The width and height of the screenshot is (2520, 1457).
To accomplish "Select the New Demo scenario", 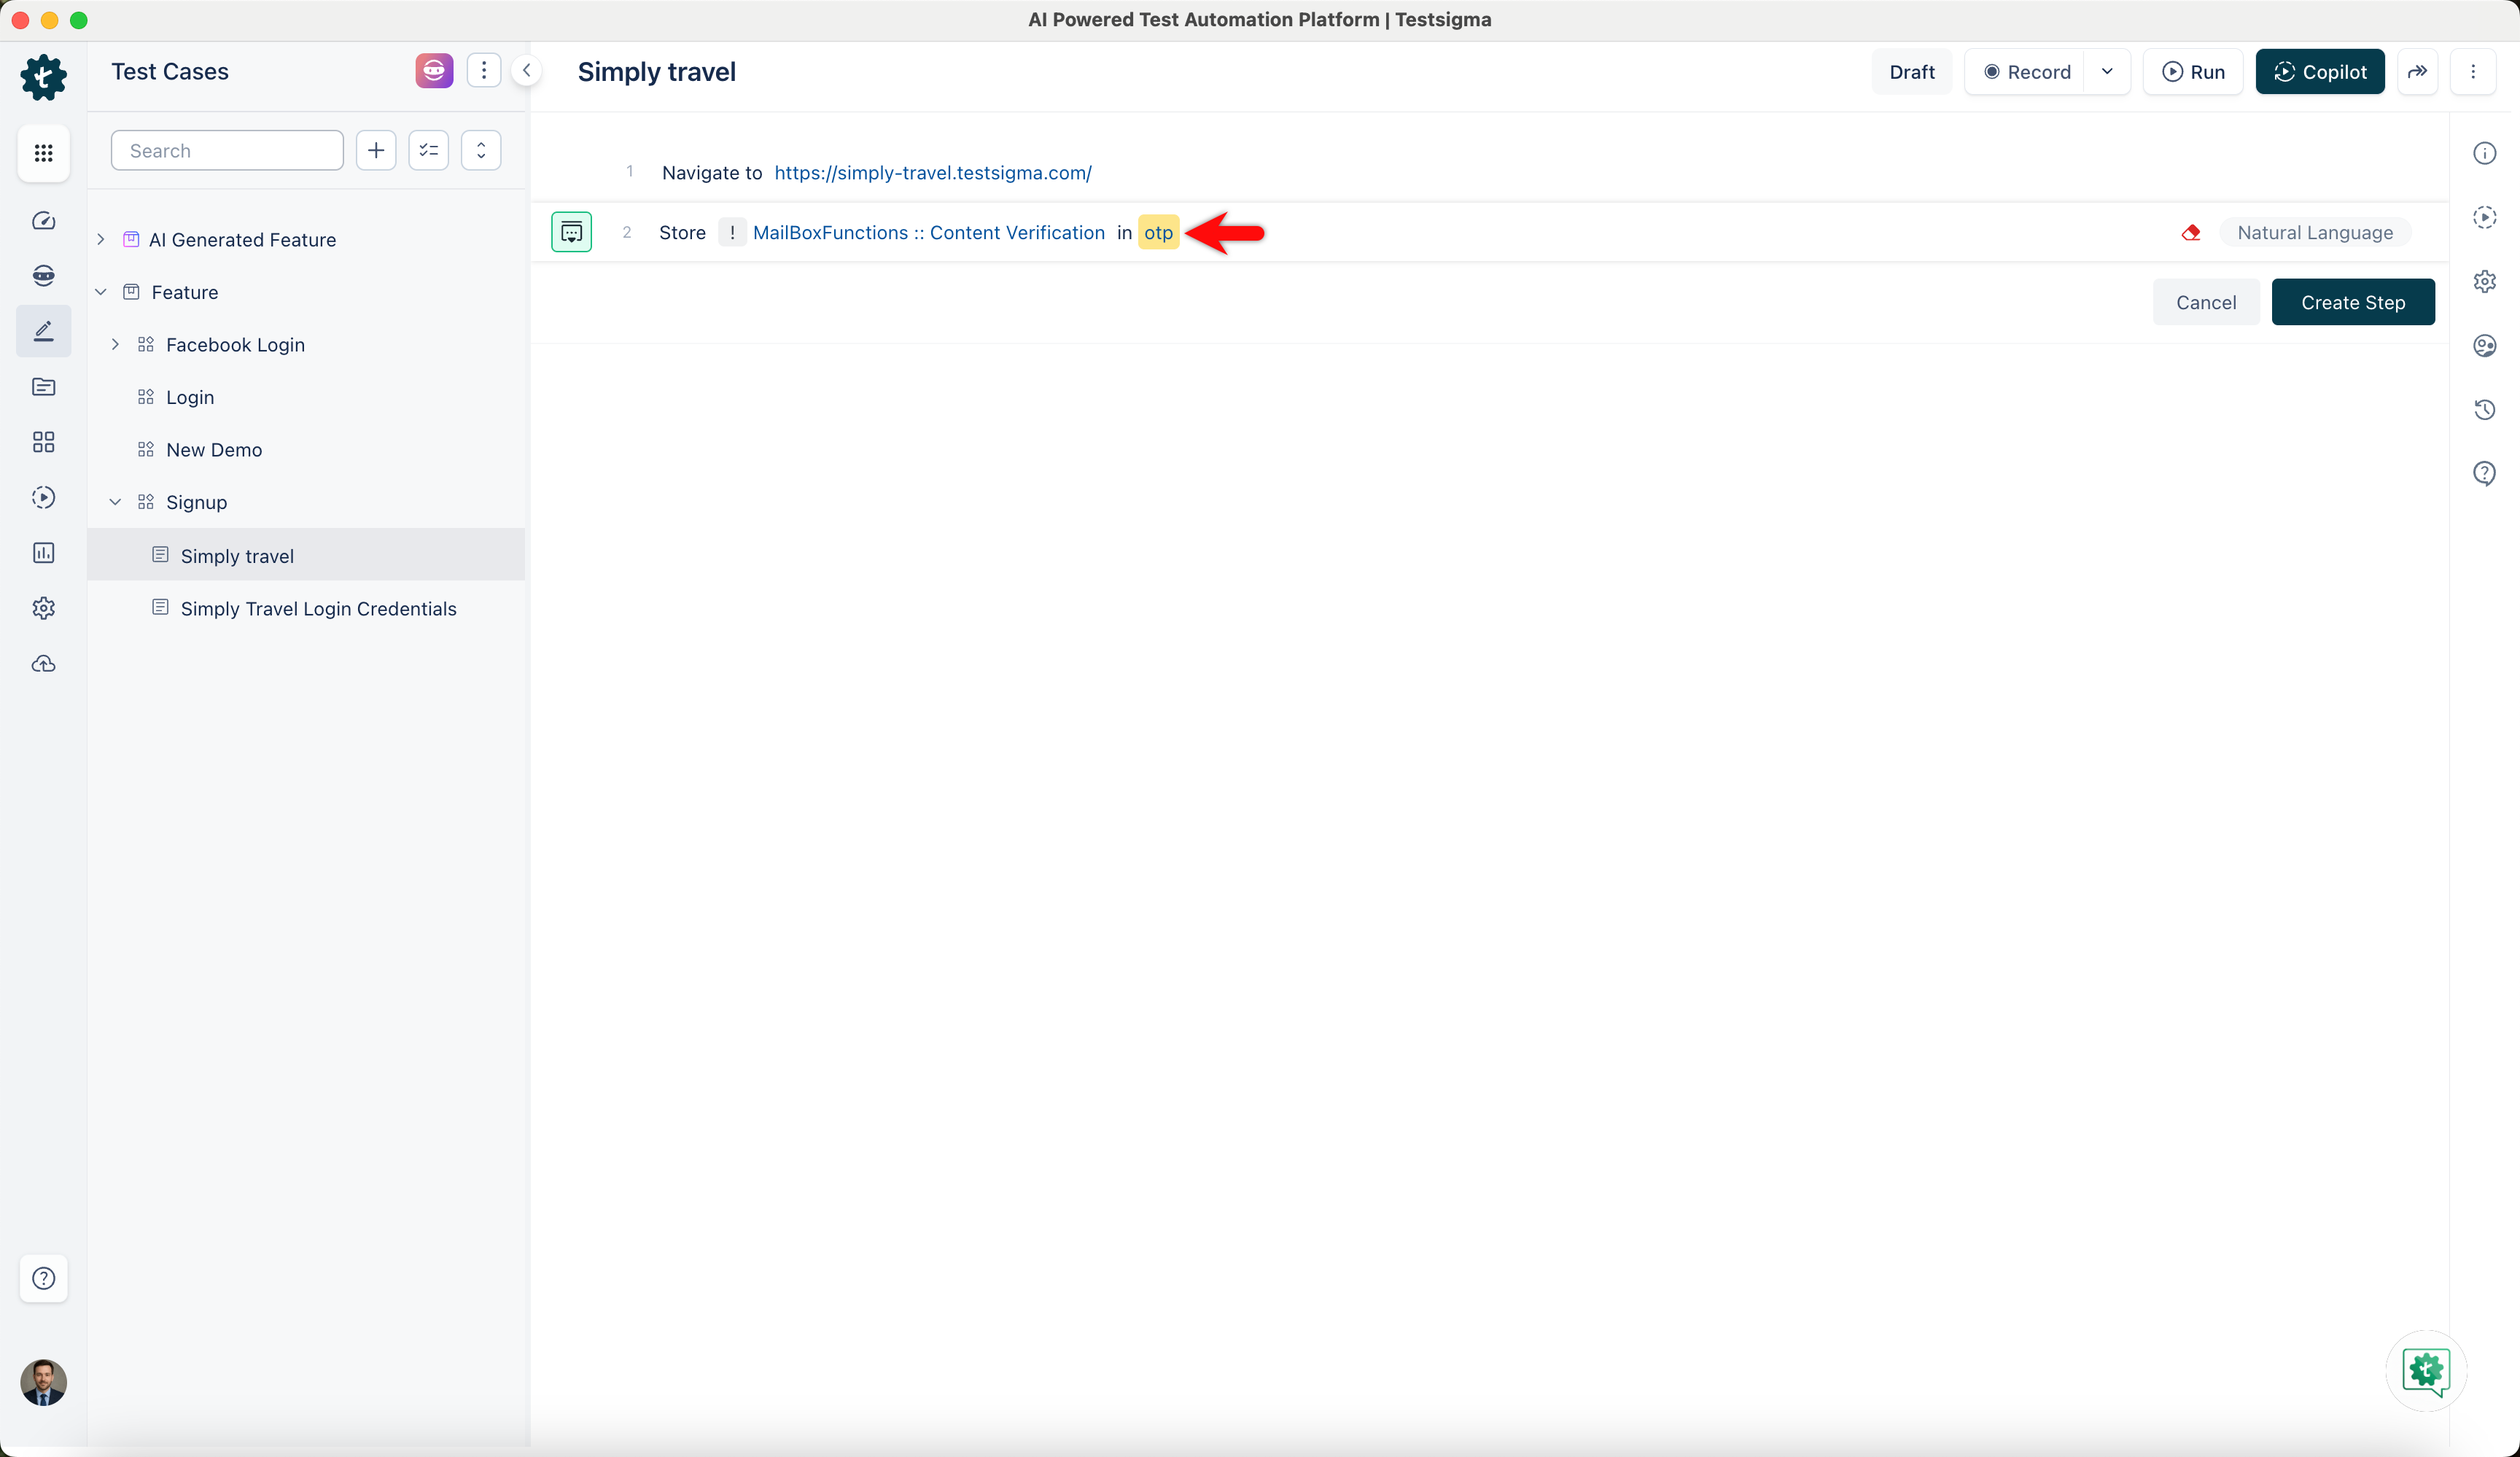I will (214, 450).
